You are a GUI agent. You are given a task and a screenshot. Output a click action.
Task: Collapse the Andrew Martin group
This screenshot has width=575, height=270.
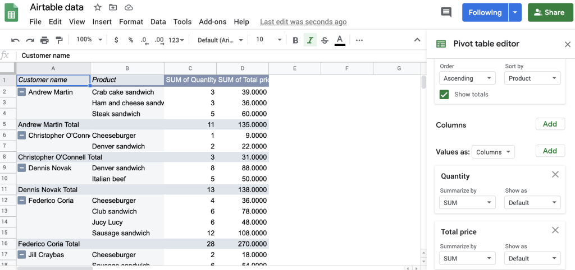coord(22,92)
